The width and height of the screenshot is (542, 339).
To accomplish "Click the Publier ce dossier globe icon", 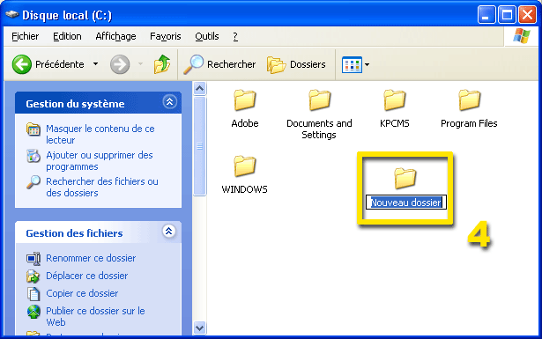I will point(33,312).
